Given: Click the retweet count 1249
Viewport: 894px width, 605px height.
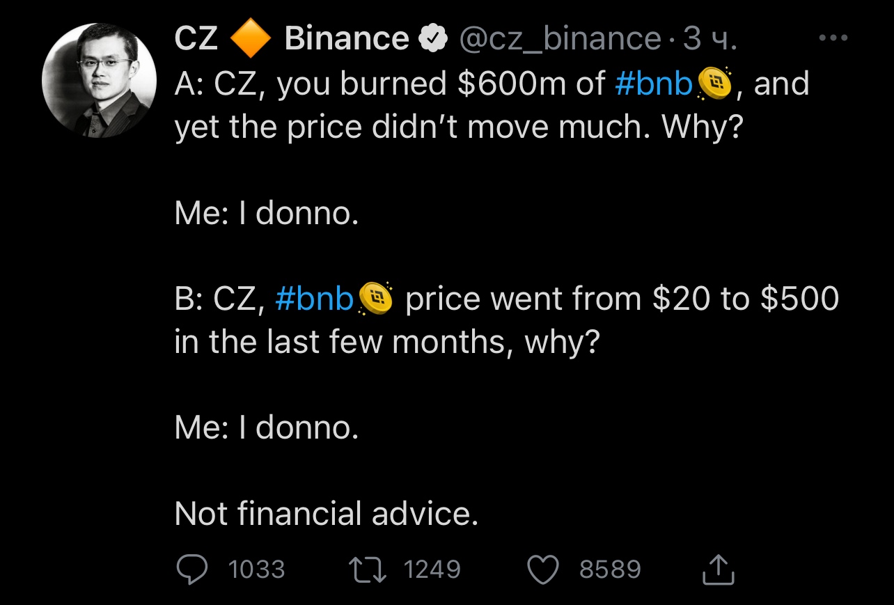Looking at the screenshot, I should pos(432,569).
